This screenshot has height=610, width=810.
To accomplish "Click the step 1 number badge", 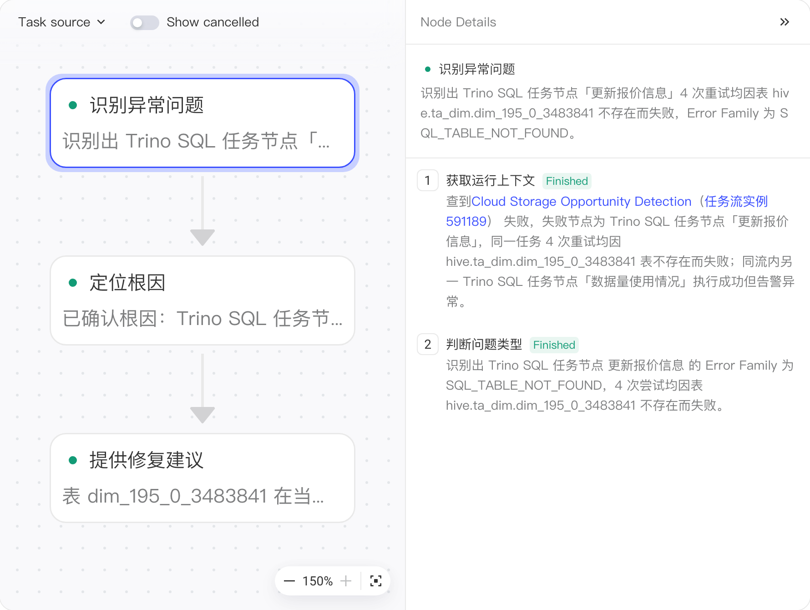I will (x=428, y=180).
